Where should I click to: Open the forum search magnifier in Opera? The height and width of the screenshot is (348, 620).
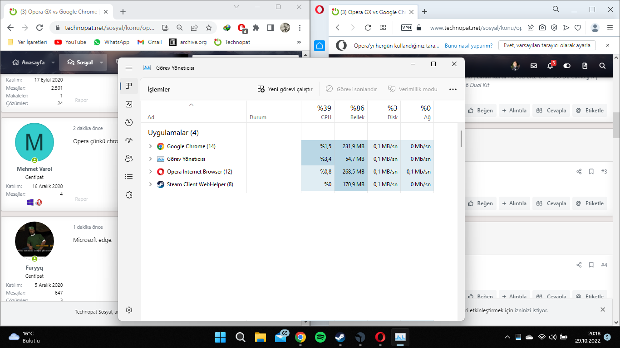(x=602, y=66)
